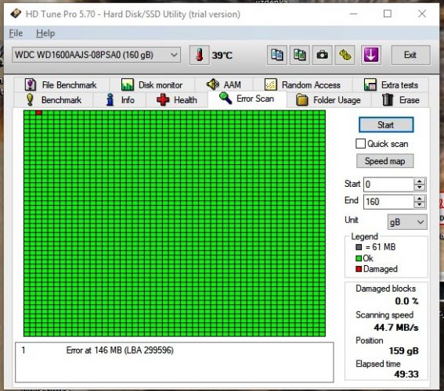Click the red damaged block in grid
The image size is (444, 391).
coord(39,113)
